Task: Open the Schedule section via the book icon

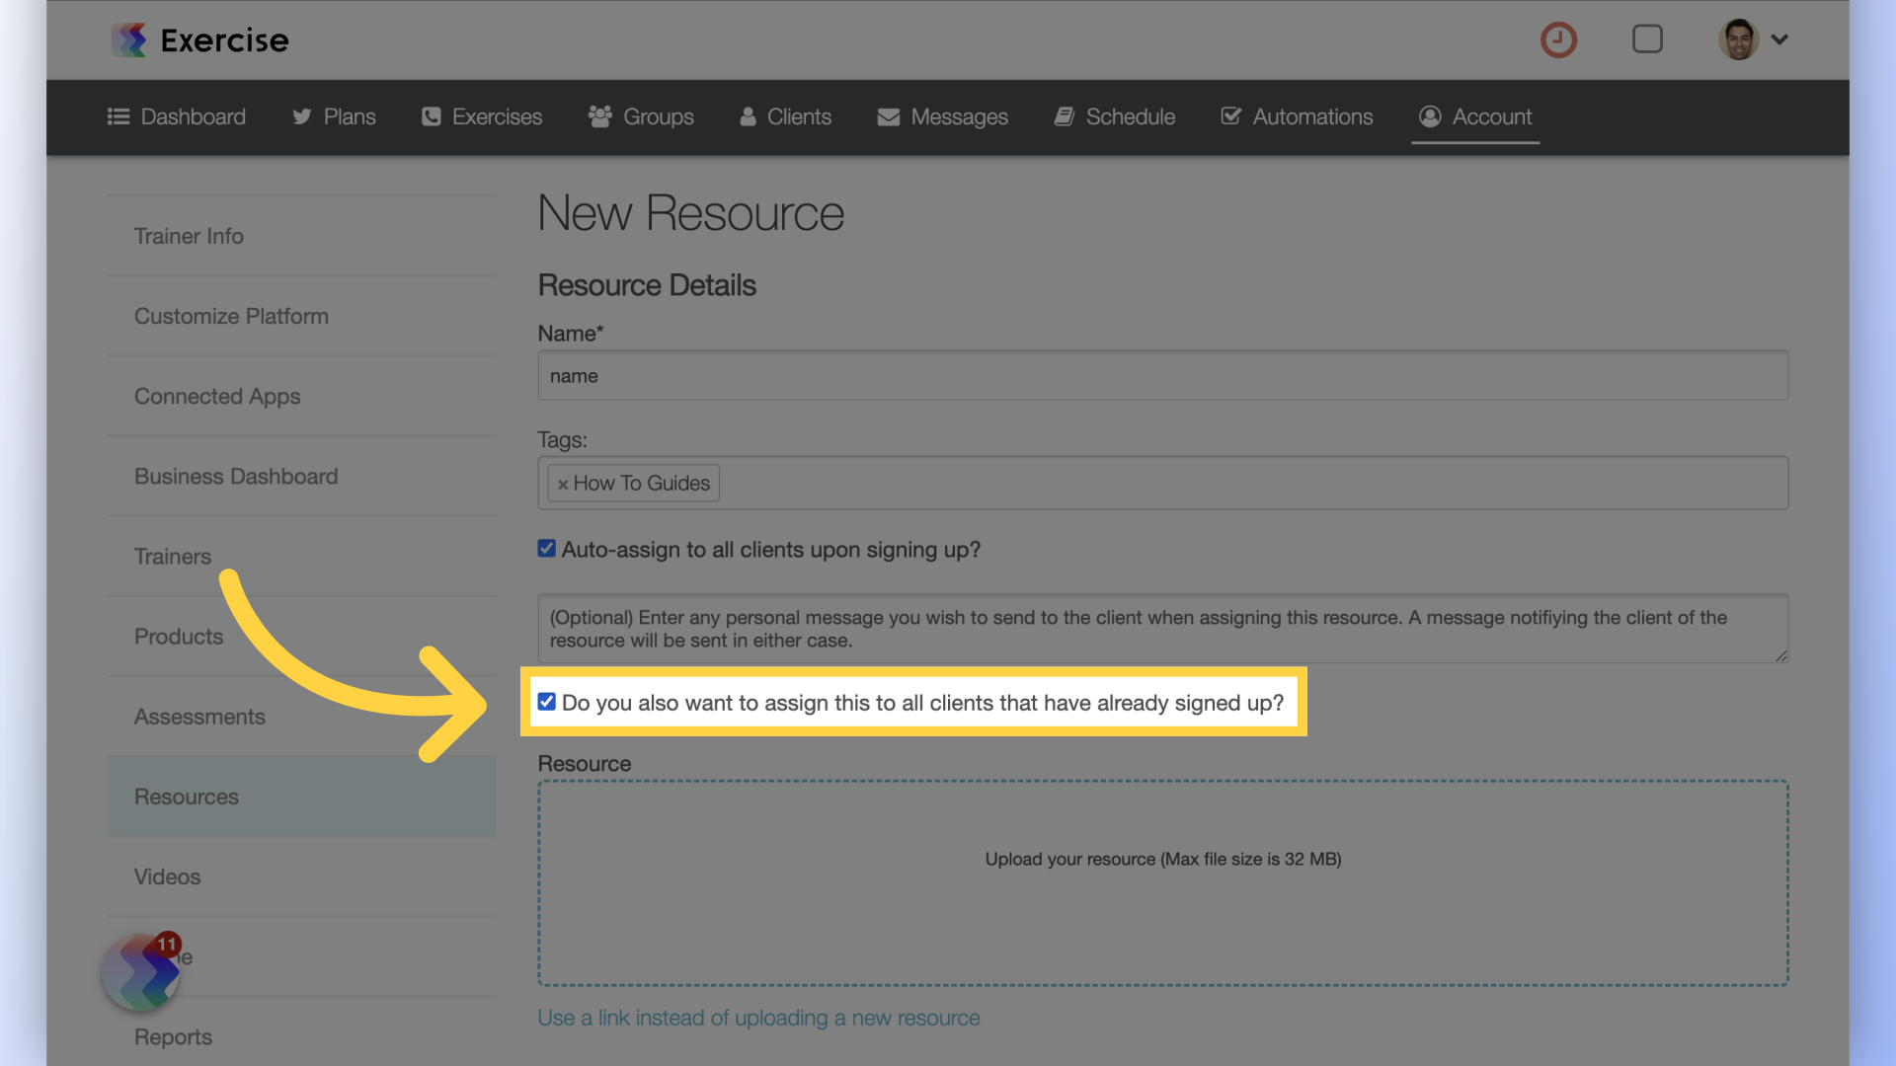Action: point(1065,116)
